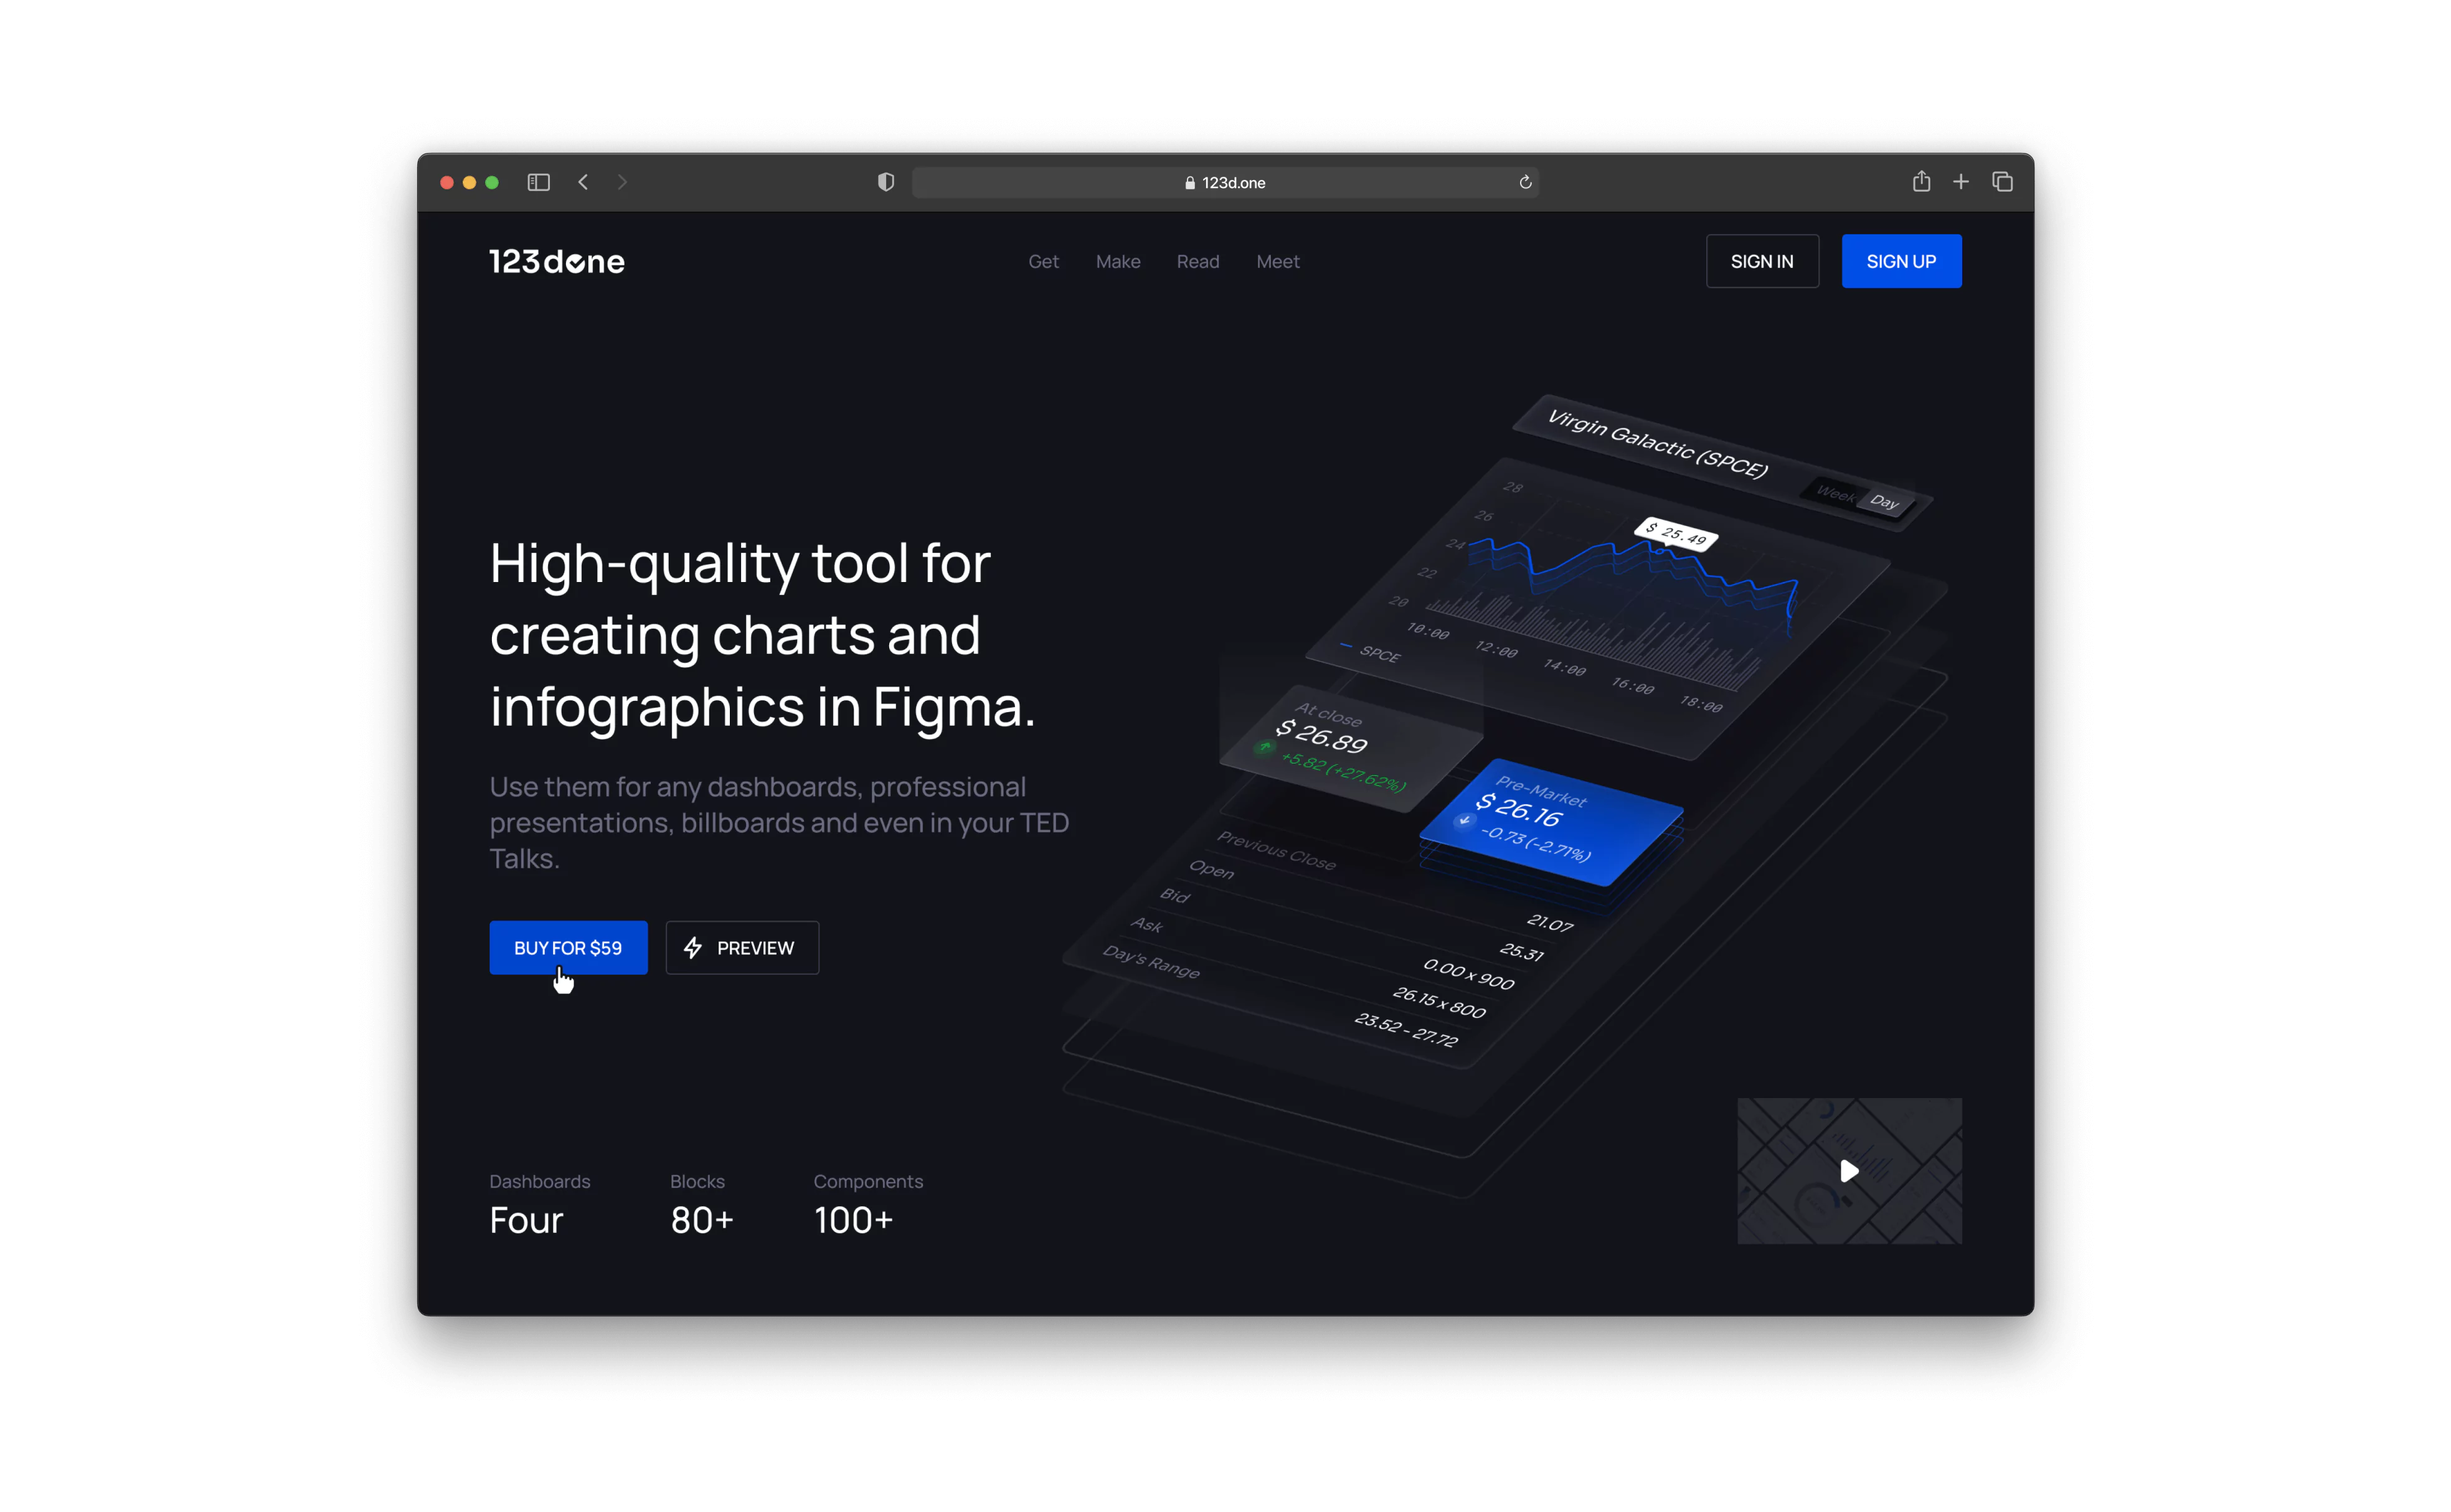Open the Get navigation menu item

(1044, 261)
